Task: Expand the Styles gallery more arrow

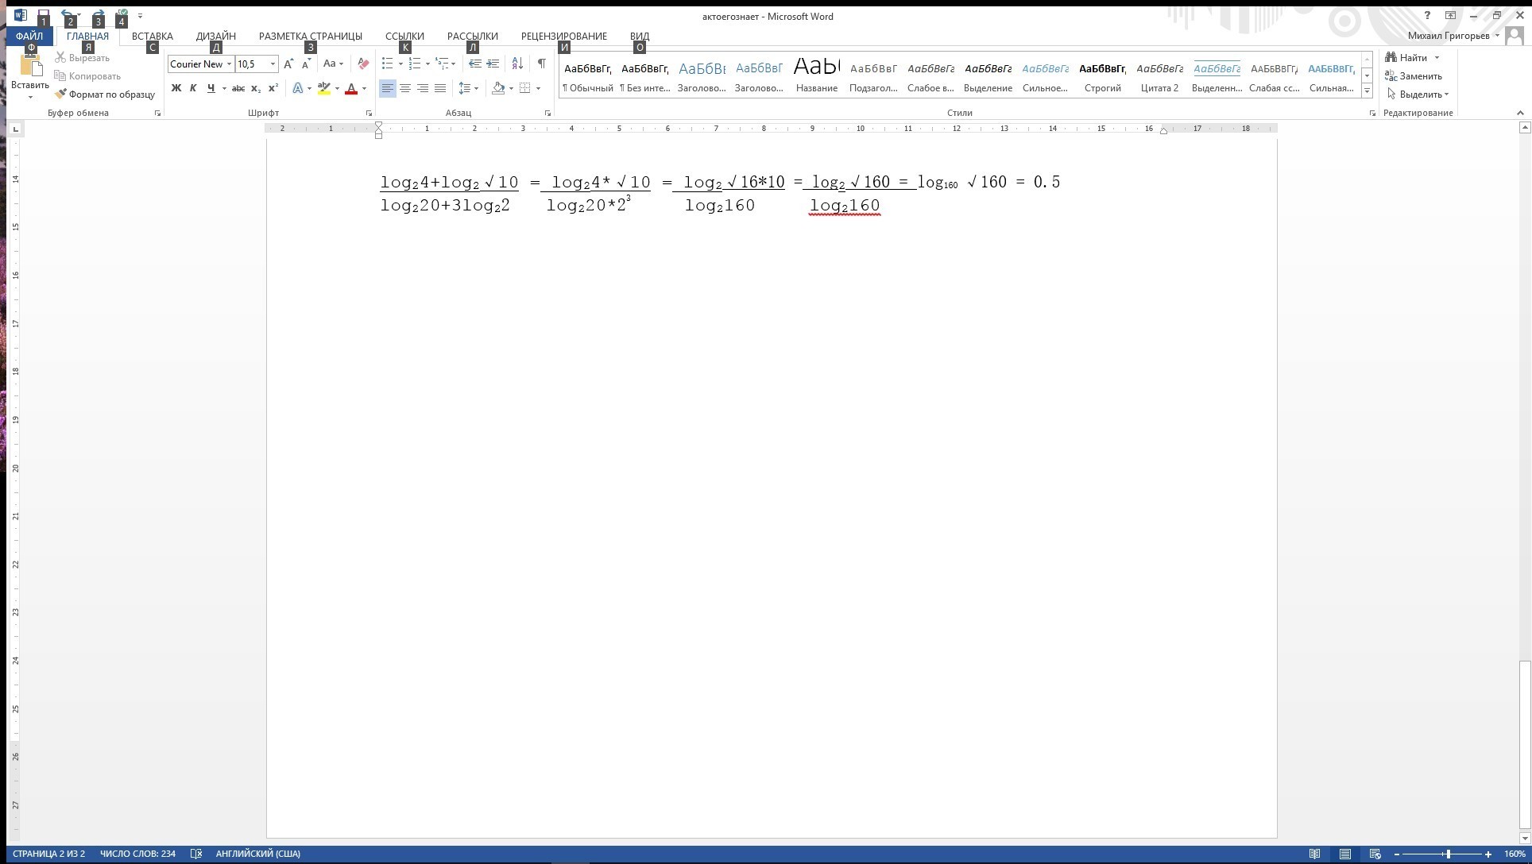Action: pyautogui.click(x=1367, y=91)
